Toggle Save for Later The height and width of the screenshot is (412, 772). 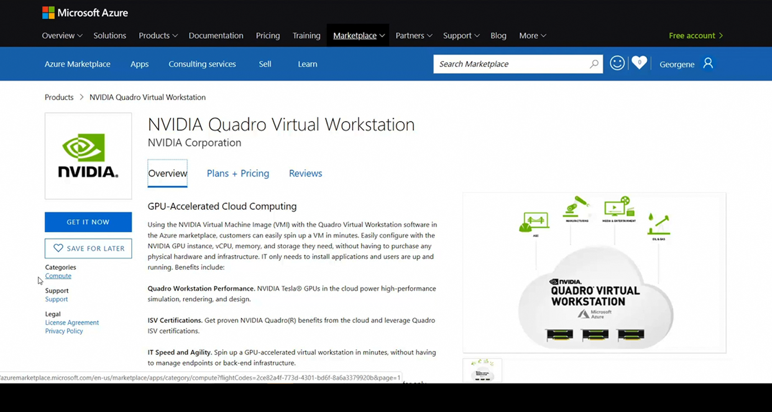pyautogui.click(x=88, y=249)
